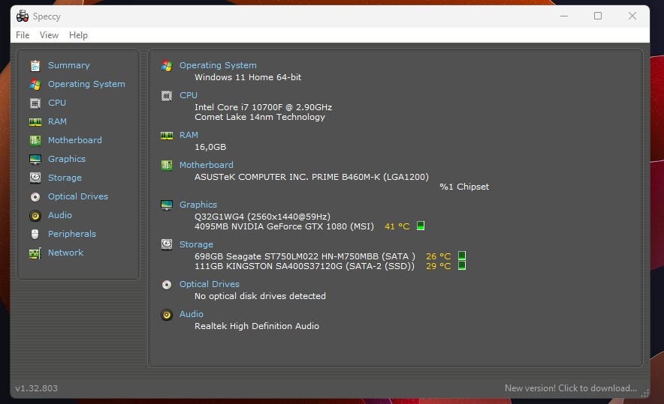Click monitor icon beside Graphics heading in main panel
The height and width of the screenshot is (404, 664).
pyautogui.click(x=167, y=205)
